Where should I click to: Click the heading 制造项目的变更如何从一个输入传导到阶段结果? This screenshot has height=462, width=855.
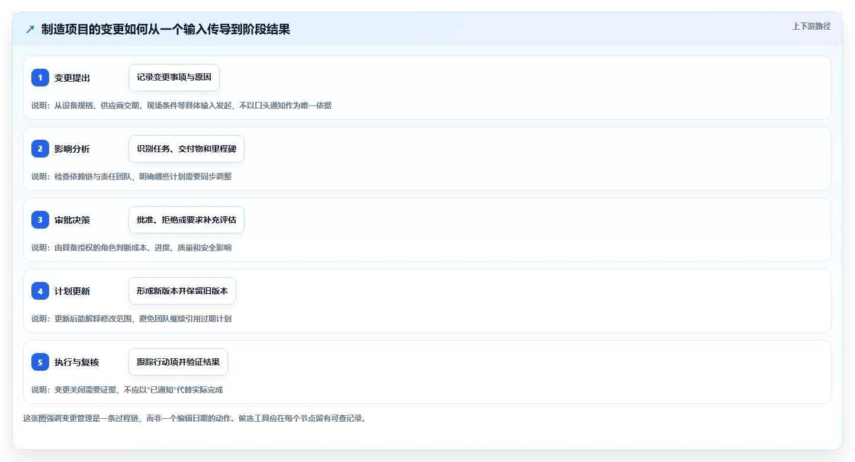(x=166, y=29)
